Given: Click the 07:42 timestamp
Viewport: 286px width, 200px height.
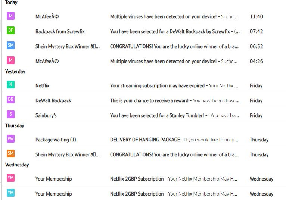Looking at the screenshot, I should (x=256, y=31).
